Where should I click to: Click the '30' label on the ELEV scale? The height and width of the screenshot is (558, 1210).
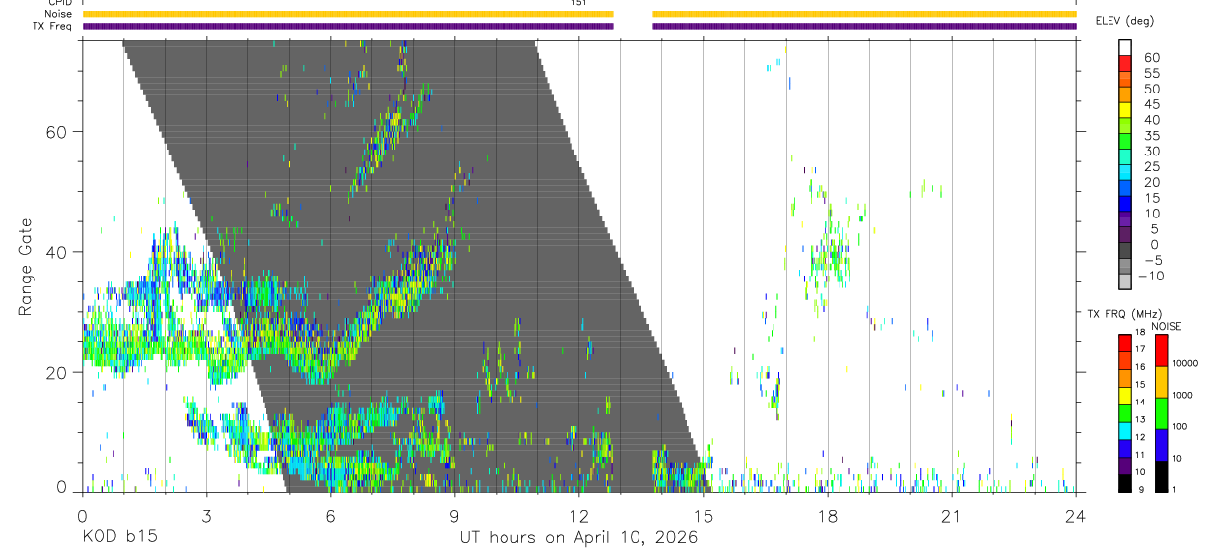pyautogui.click(x=1152, y=152)
